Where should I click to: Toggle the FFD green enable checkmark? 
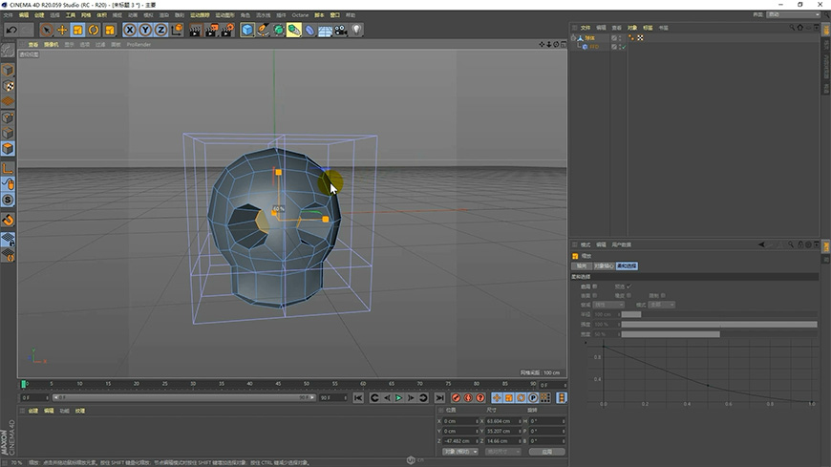623,47
